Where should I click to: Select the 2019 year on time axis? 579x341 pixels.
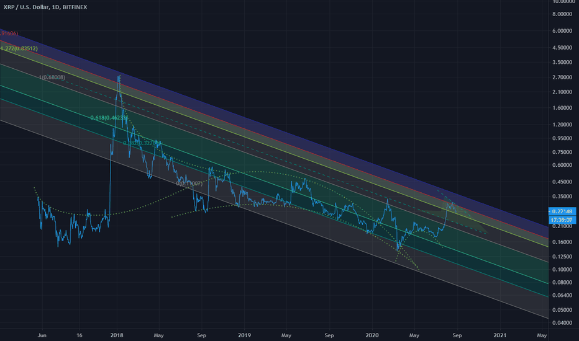click(x=244, y=335)
